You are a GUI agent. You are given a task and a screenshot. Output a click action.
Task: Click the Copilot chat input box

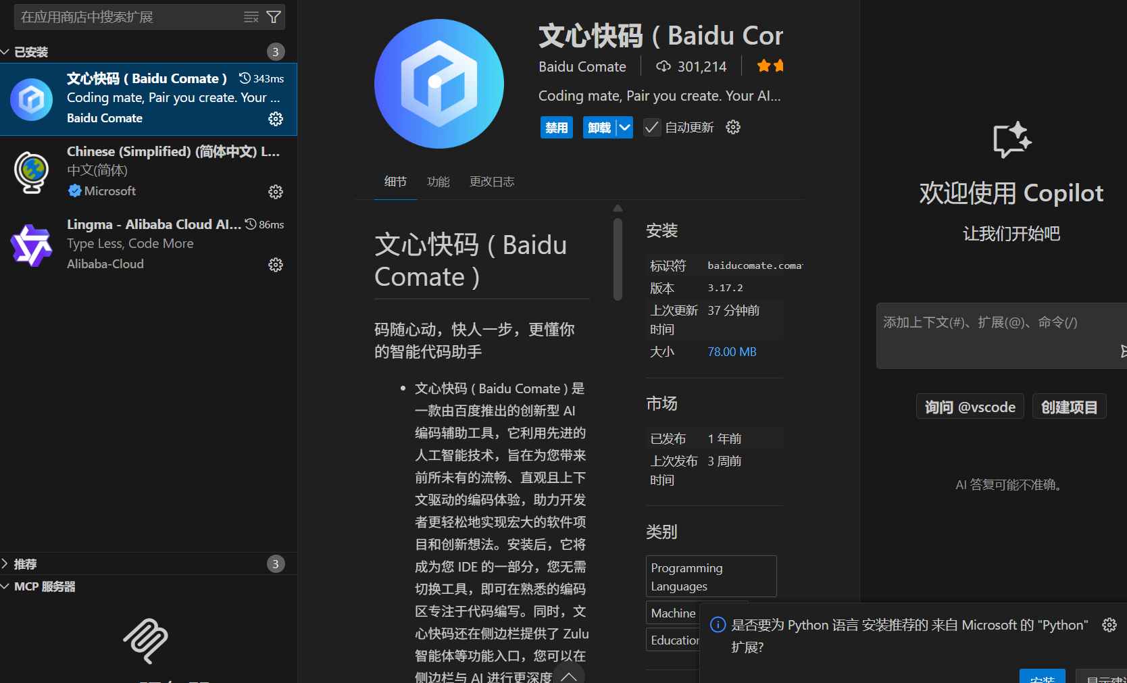click(x=1000, y=336)
